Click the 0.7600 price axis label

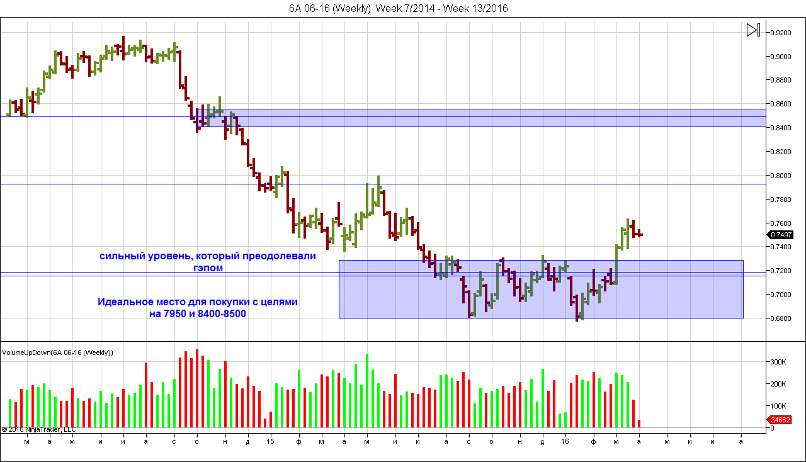click(781, 223)
